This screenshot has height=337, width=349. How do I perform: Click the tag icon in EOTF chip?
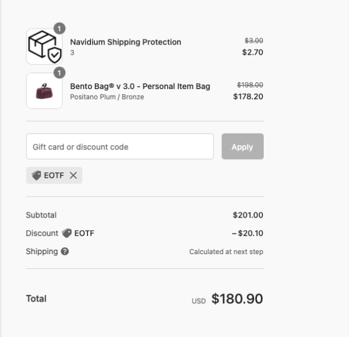pos(37,176)
